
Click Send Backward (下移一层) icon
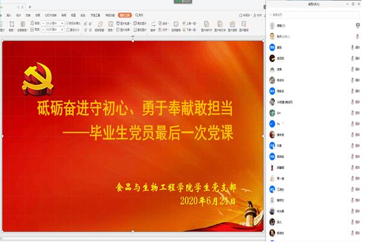[x=184, y=30]
